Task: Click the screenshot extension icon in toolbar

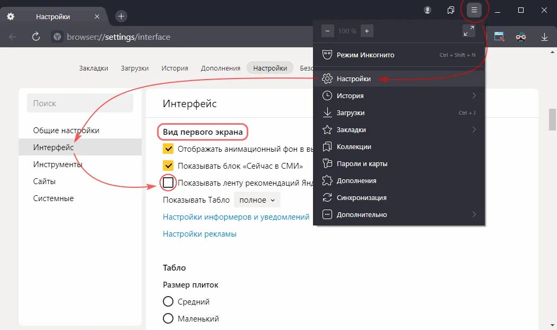Action: click(499, 37)
